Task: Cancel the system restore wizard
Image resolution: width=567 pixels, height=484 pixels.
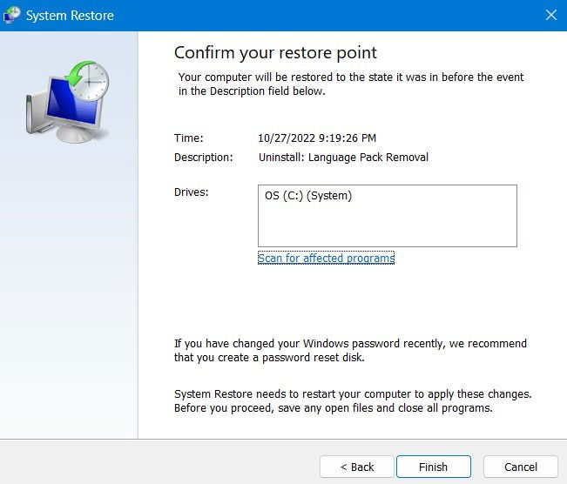Action: point(521,467)
